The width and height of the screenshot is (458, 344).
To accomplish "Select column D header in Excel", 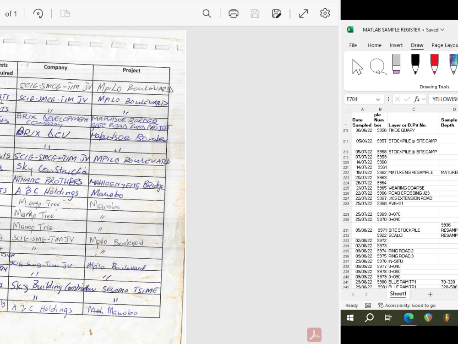I will coord(449,109).
